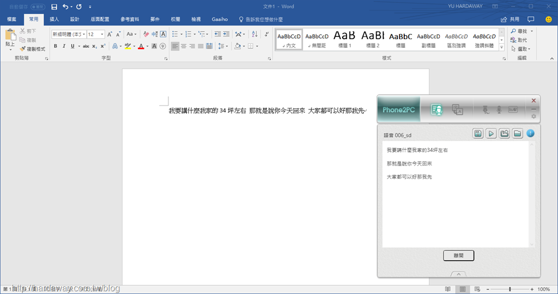Apply Italic formatting
Viewport: 558px width, 294px height.
tap(64, 46)
